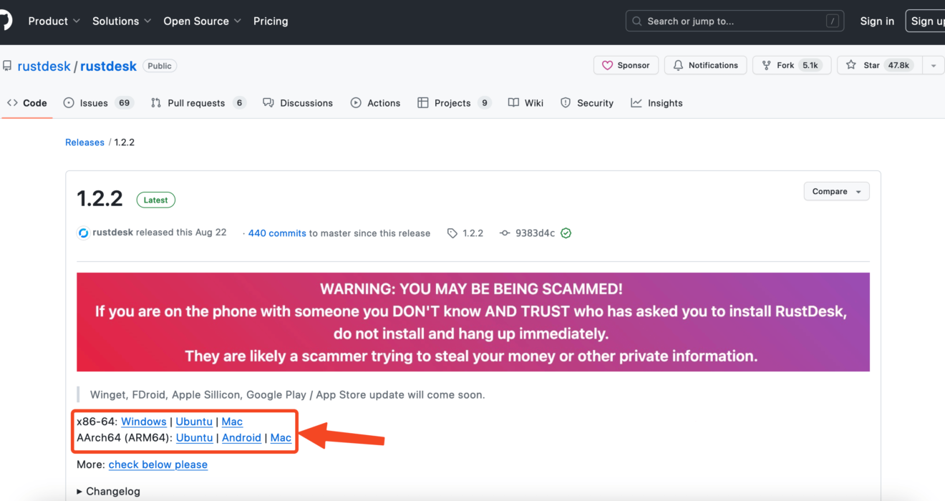Screen dimensions: 945x501
Task: Sponsor the project with heart button
Action: (626, 65)
